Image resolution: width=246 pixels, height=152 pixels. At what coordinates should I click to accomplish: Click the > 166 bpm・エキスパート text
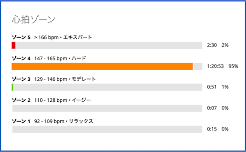(x=63, y=37)
